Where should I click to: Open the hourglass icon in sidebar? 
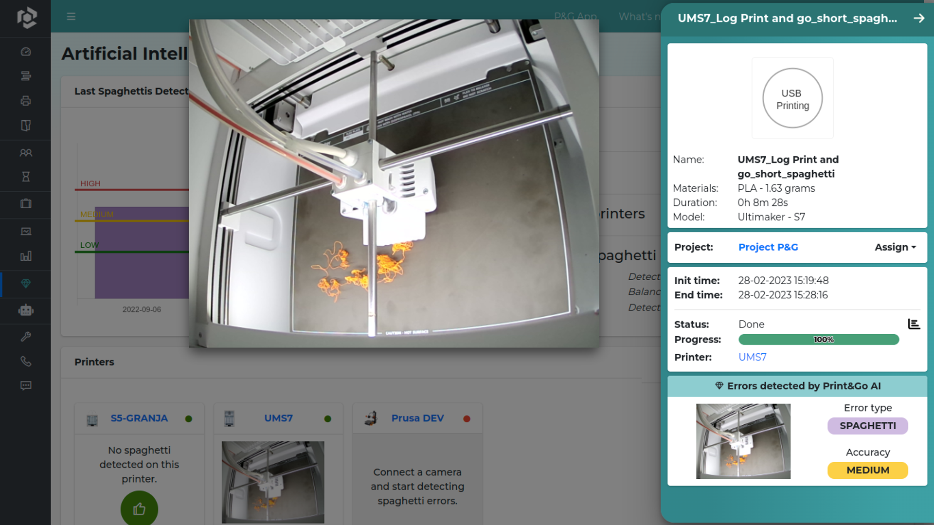click(26, 177)
